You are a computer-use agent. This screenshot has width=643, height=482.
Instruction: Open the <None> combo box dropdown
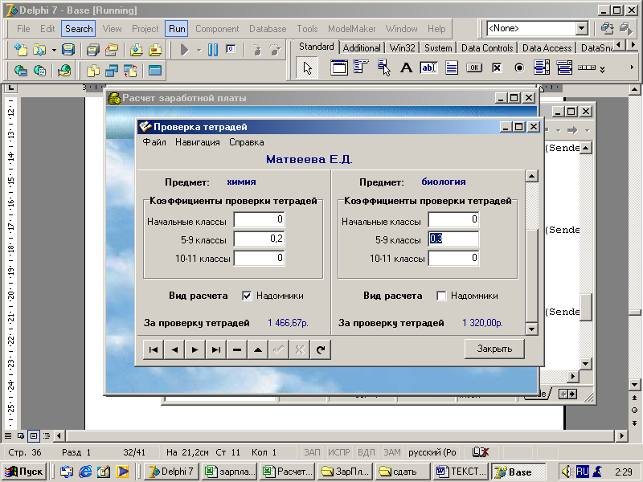(581, 29)
